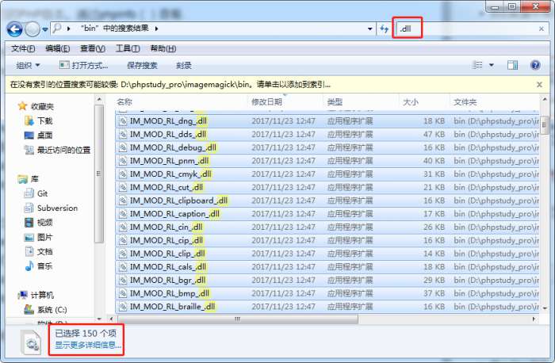Dismiss the index warning bar with X

539,85
